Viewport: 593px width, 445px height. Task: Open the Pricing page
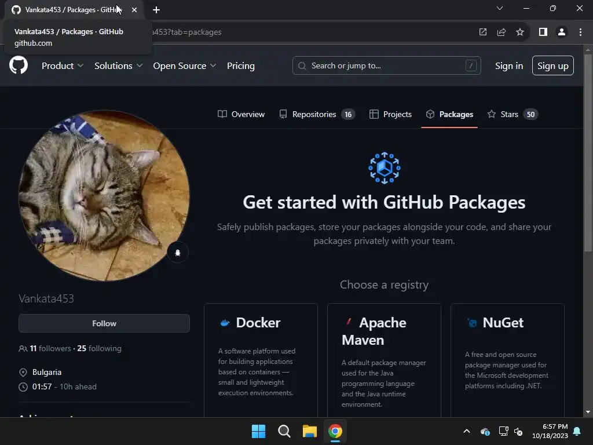pyautogui.click(x=240, y=66)
